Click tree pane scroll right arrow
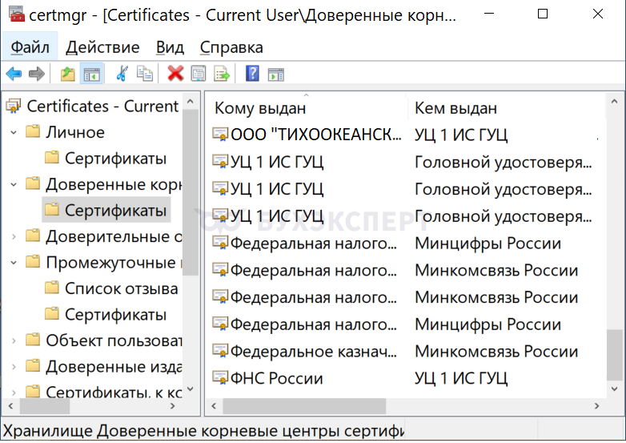This screenshot has width=626, height=443. click(x=172, y=406)
